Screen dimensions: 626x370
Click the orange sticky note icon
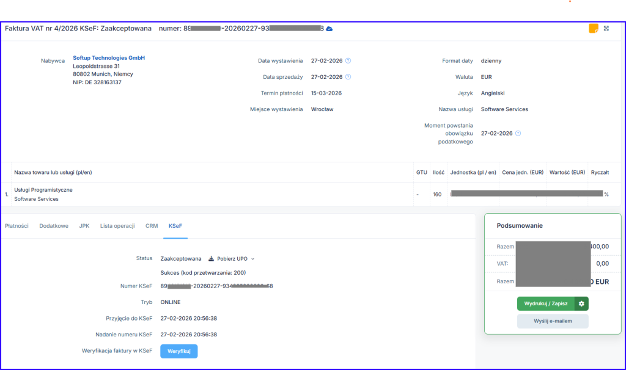(593, 28)
